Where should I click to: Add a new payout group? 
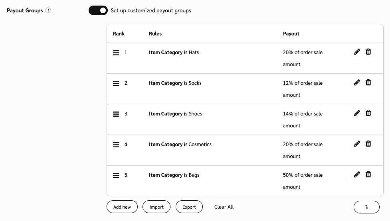coord(122,207)
